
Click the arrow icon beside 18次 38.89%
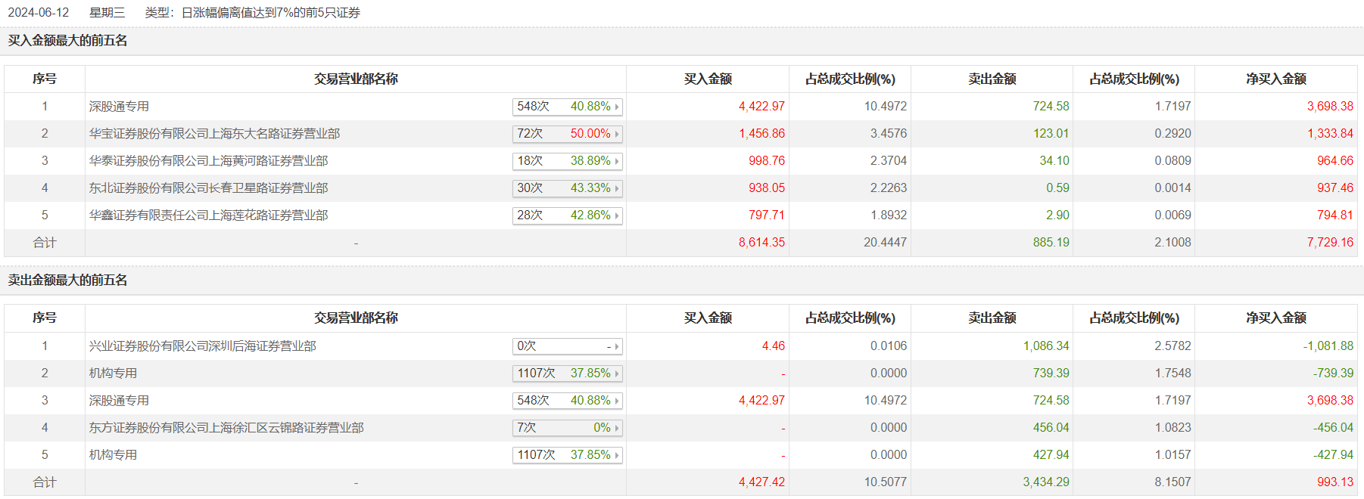(617, 161)
